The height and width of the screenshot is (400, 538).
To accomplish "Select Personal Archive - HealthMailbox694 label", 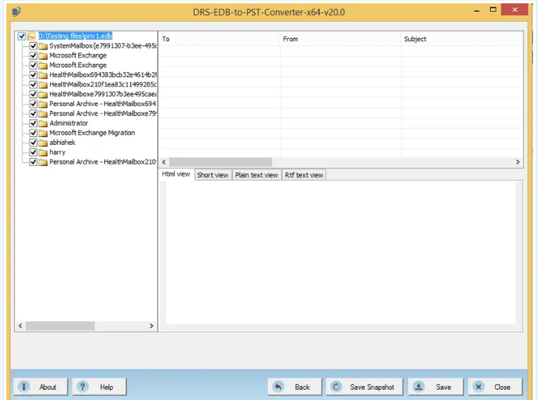I will pos(103,104).
